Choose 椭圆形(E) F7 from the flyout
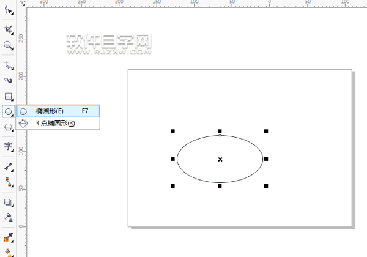 coord(58,111)
